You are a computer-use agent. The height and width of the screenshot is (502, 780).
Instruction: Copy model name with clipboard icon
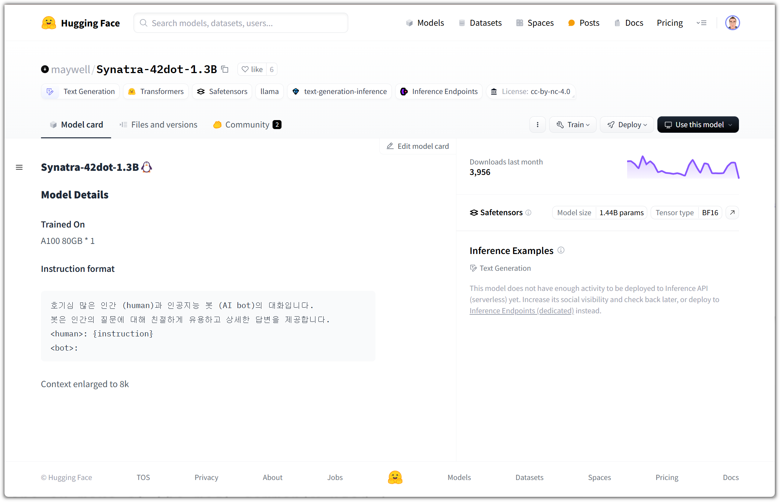(x=225, y=69)
